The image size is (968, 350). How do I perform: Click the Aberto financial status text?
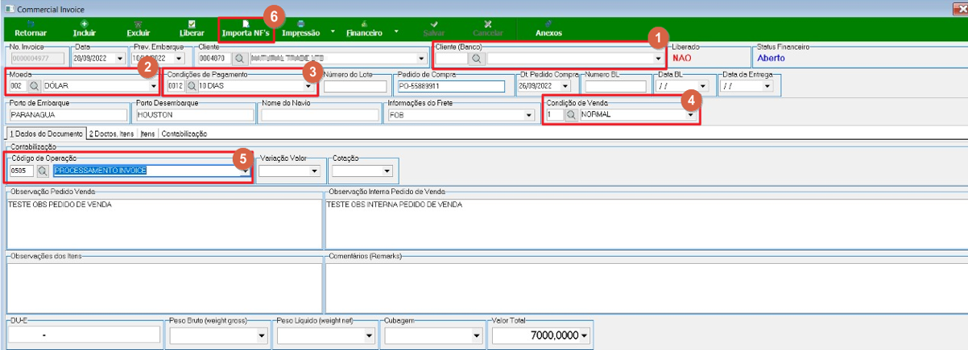pos(771,58)
